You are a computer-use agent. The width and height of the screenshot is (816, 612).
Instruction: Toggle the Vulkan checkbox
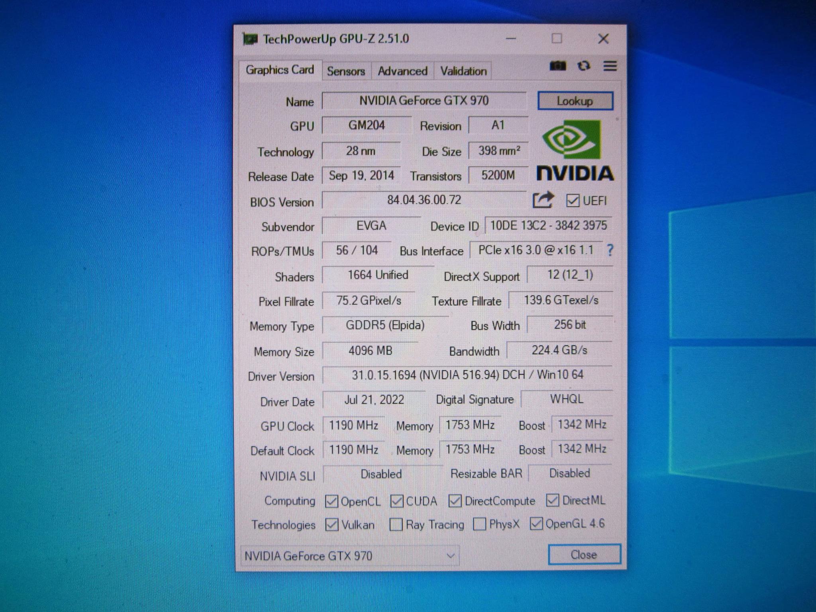[331, 524]
